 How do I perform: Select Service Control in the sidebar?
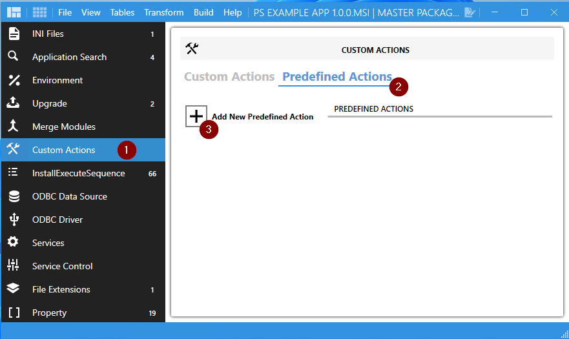[83, 266]
